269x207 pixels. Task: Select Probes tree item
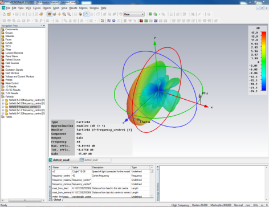pos(9,80)
